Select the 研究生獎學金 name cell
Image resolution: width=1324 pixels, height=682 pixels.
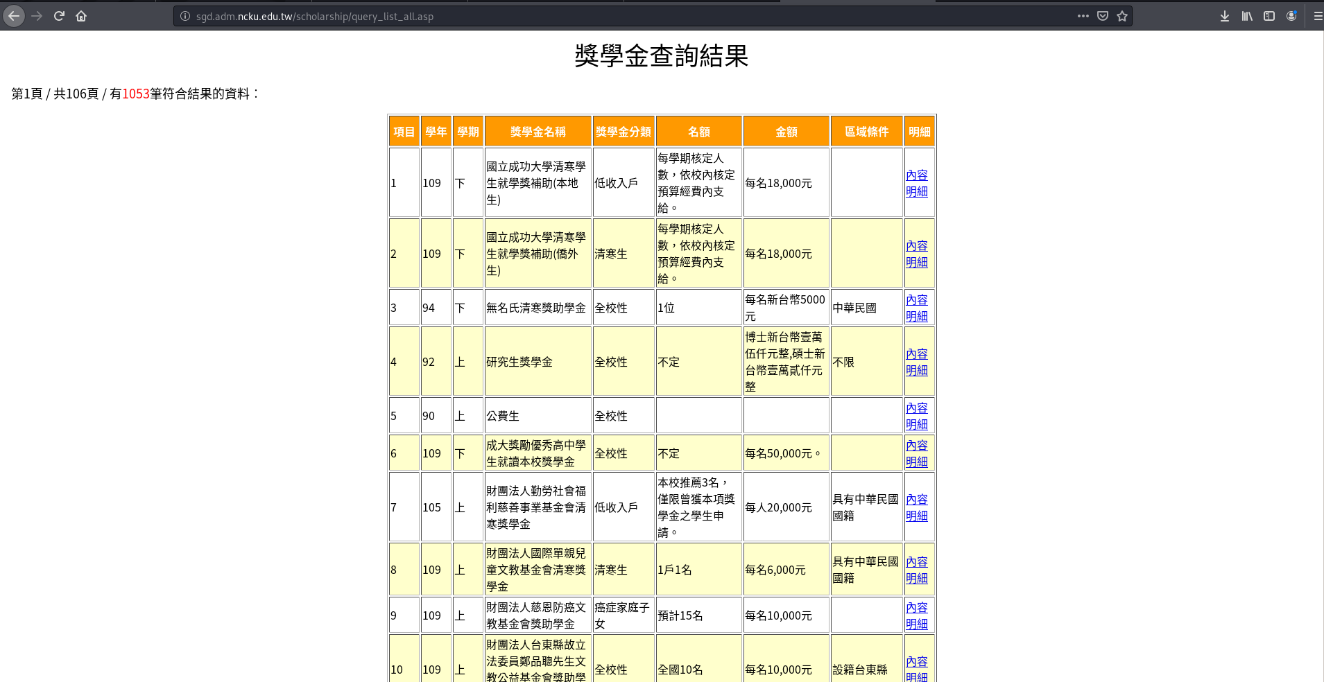(538, 362)
